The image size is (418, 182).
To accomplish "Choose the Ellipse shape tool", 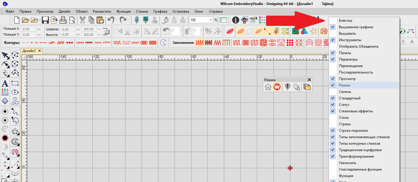I will click(15, 92).
